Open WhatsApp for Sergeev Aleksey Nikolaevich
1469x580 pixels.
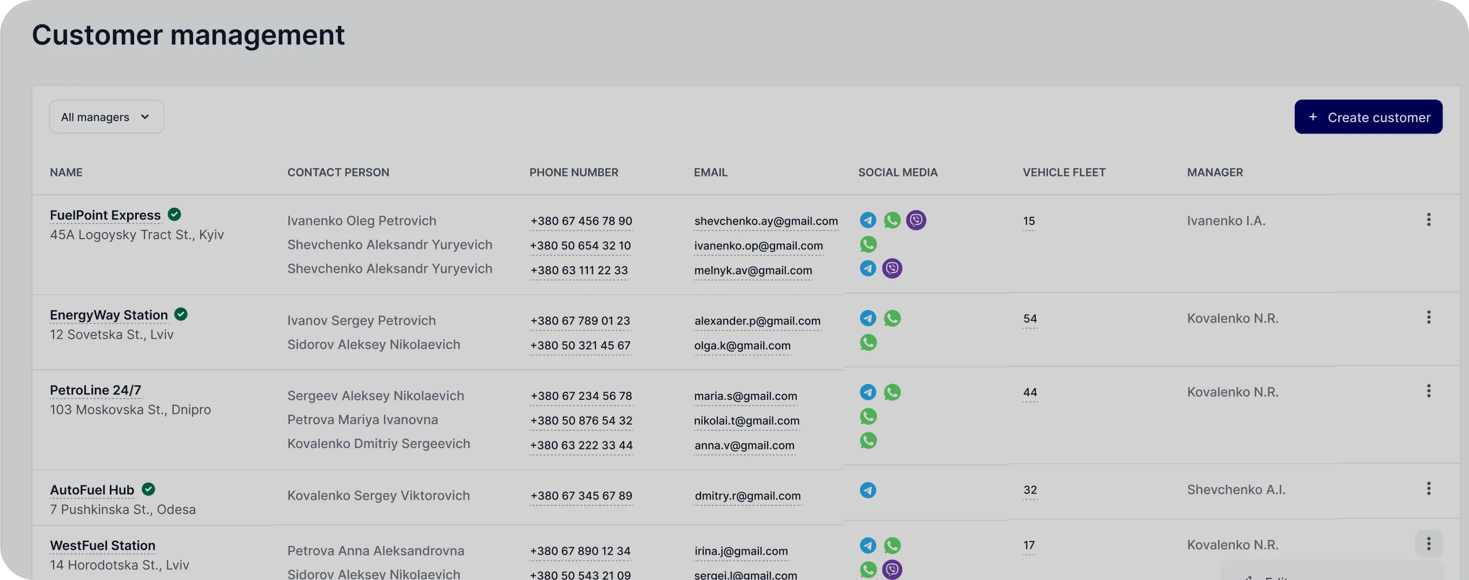point(892,392)
